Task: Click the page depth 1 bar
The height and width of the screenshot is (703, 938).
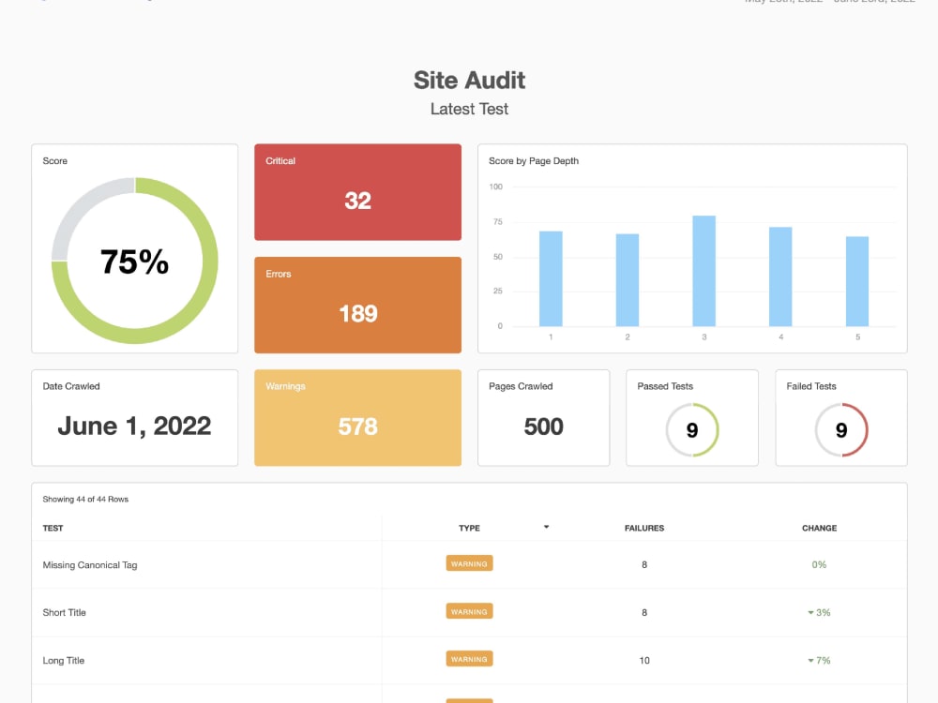Action: pos(551,278)
